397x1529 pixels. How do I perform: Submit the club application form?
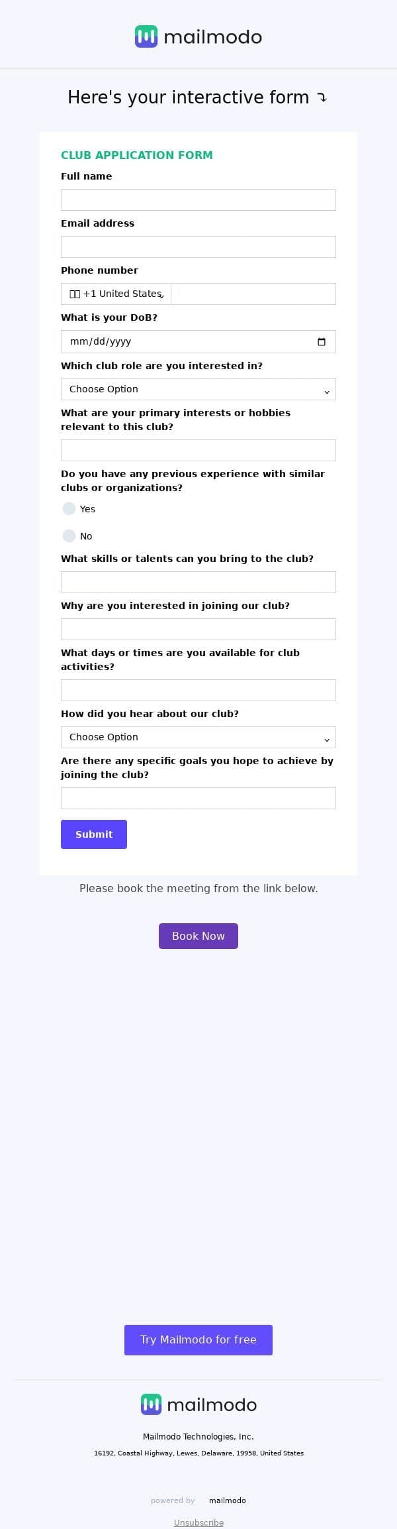[94, 834]
